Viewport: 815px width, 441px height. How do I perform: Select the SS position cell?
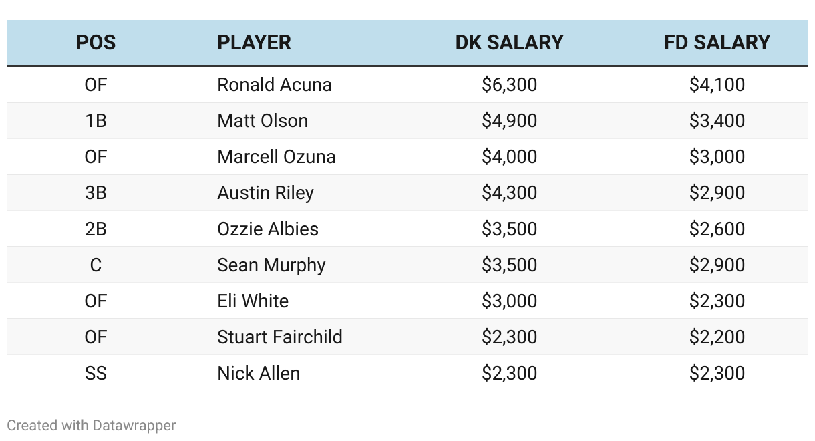point(96,374)
